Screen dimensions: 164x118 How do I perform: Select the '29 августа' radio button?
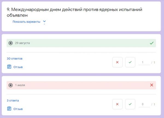(11, 43)
